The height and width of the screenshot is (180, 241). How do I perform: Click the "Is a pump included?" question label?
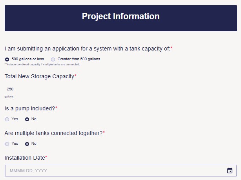(29, 108)
